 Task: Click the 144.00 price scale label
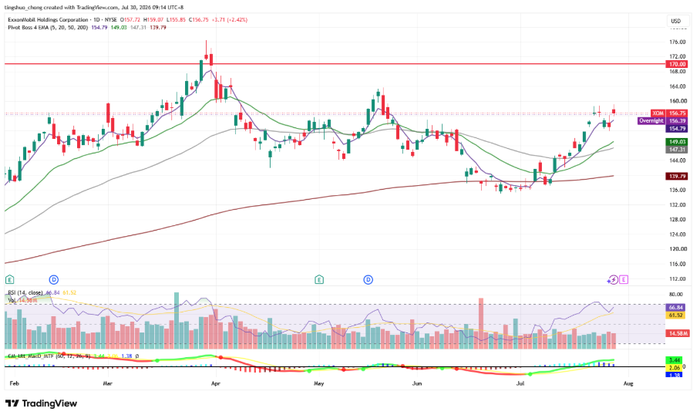678,160
